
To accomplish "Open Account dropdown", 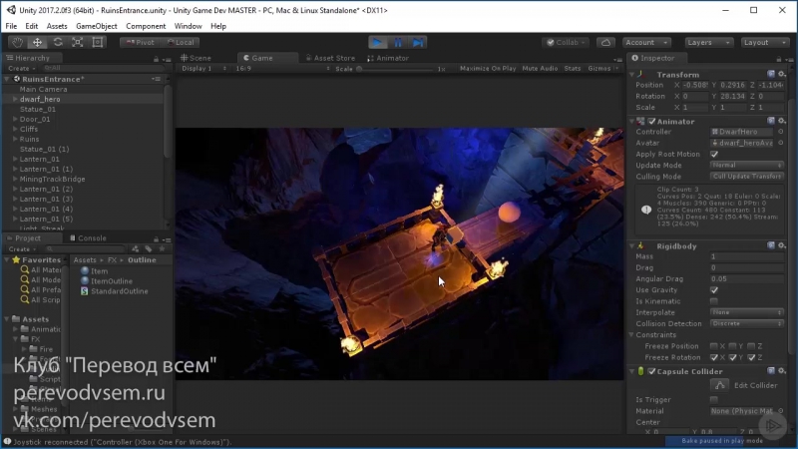I will (x=646, y=42).
